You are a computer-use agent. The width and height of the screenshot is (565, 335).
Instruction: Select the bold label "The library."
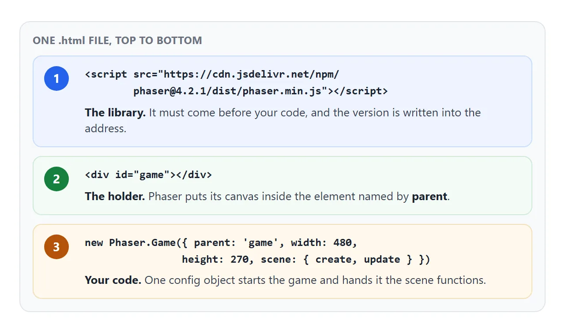coord(115,112)
